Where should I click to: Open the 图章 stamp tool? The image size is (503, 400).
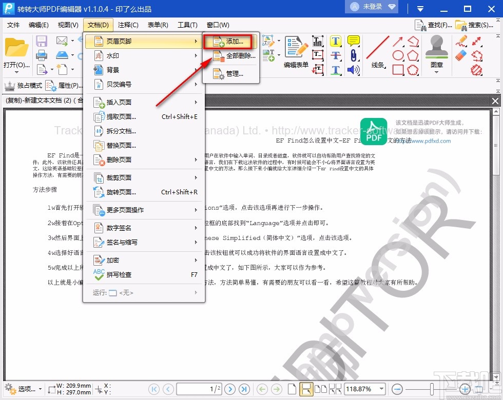pyautogui.click(x=437, y=52)
